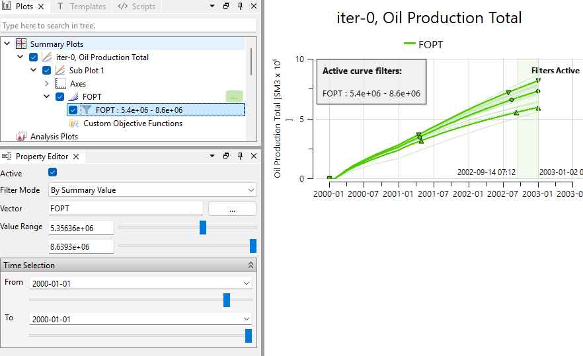Click the Vector browse ellipsis button

(x=232, y=209)
